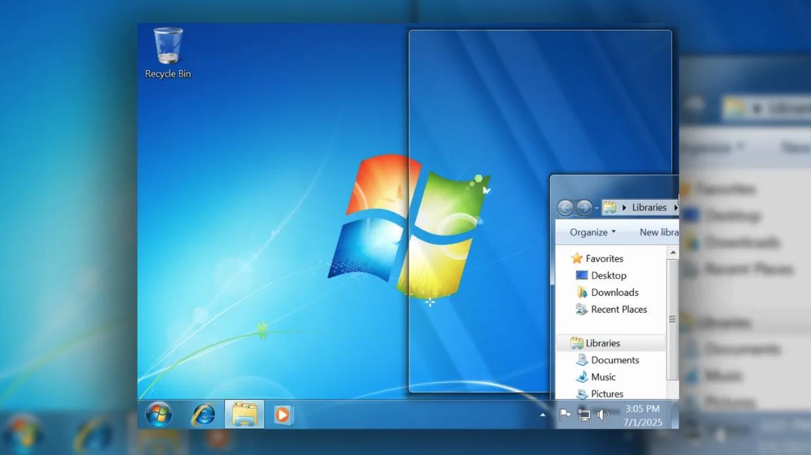Open recent pages dropdown beside the Forward button
Screen dimensions: 811x455
tap(597, 208)
